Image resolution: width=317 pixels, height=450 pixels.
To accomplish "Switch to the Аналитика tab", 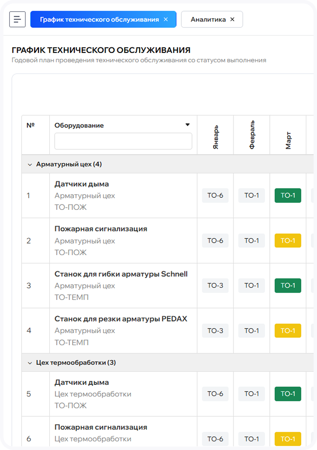I will pyautogui.click(x=208, y=20).
